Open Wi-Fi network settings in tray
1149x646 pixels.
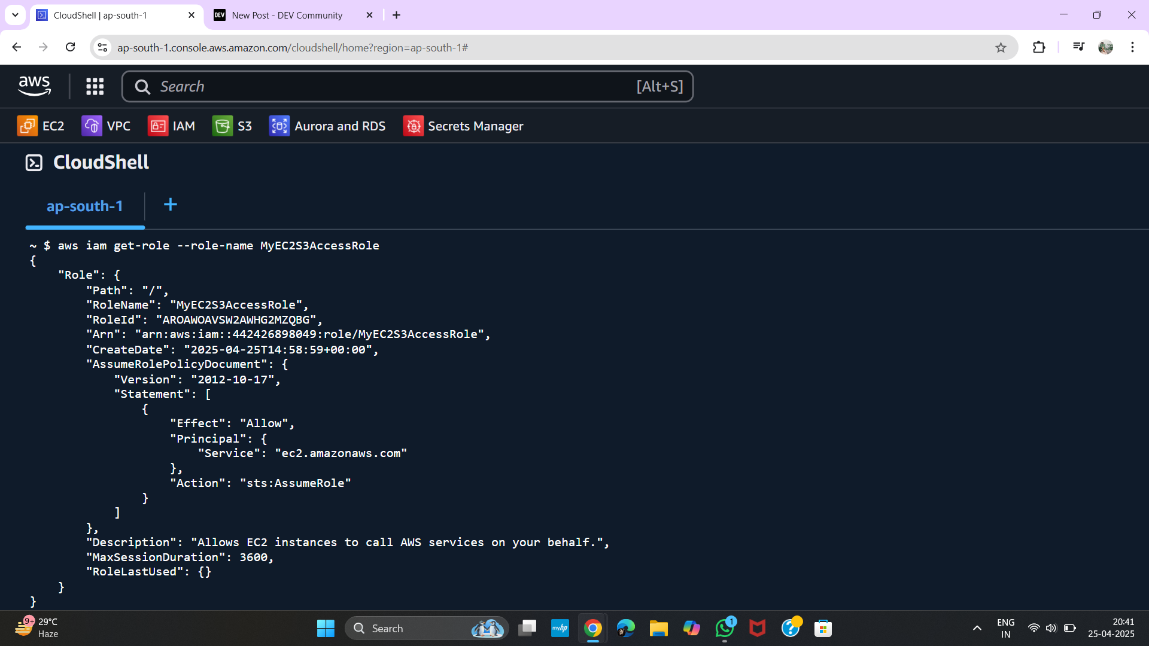click(x=1034, y=629)
